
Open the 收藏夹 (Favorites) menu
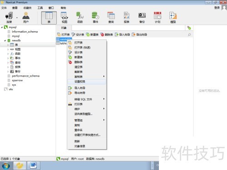(x=28, y=8)
